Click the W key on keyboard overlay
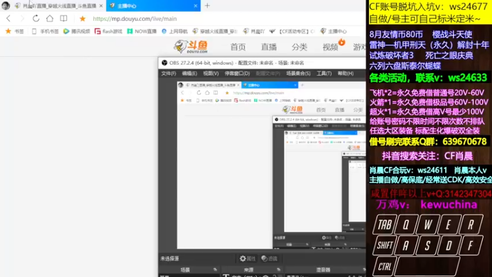 (x=427, y=225)
